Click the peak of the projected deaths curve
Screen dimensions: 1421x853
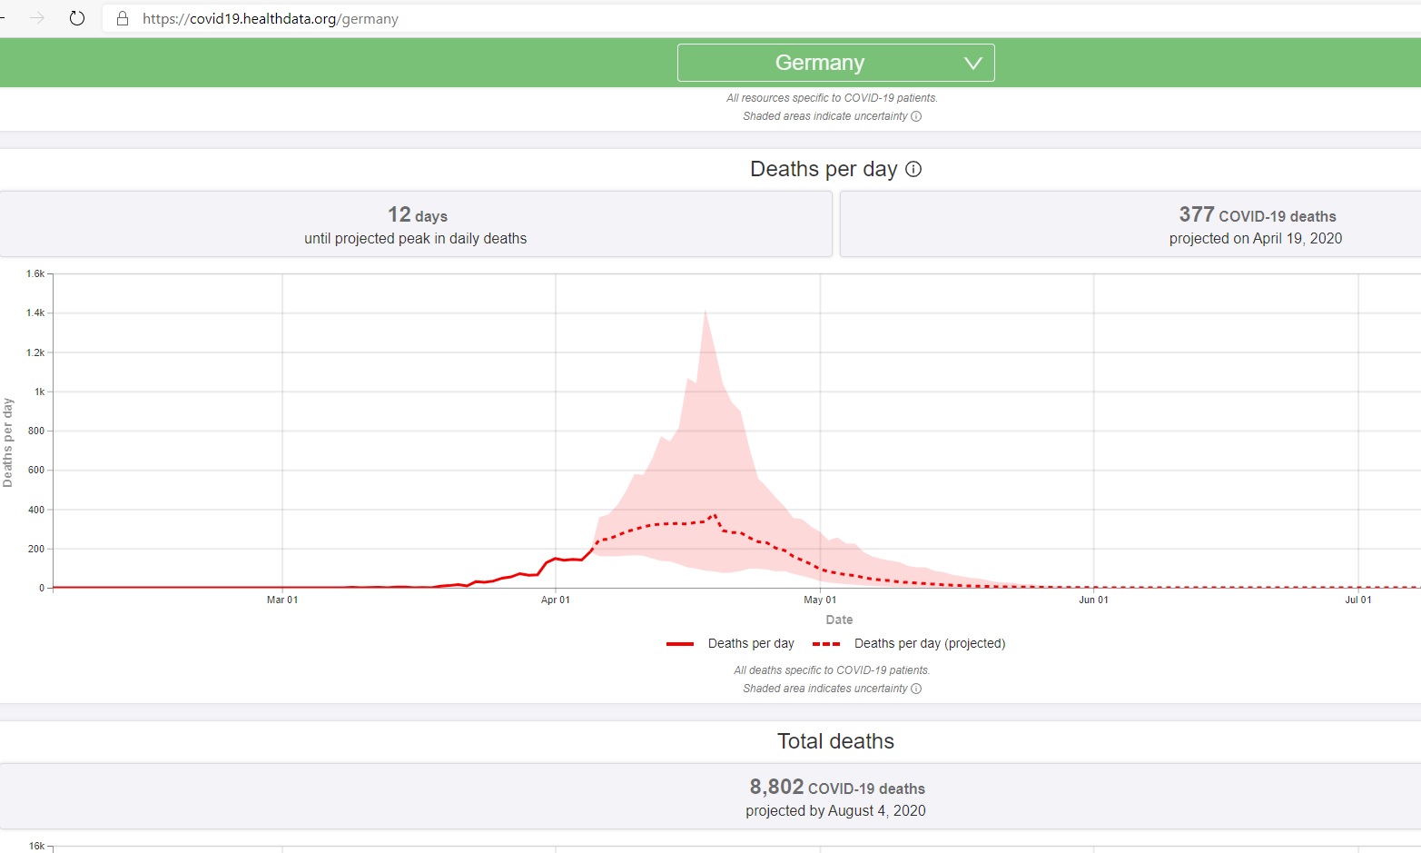point(715,515)
